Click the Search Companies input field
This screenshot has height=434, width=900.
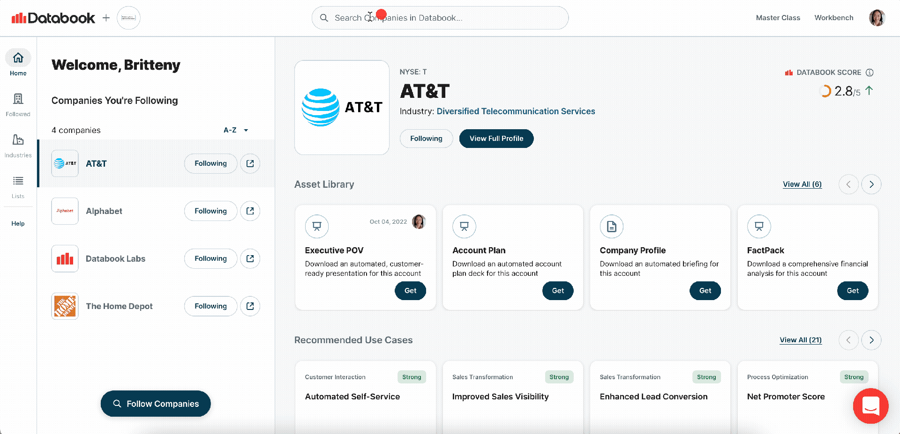440,18
